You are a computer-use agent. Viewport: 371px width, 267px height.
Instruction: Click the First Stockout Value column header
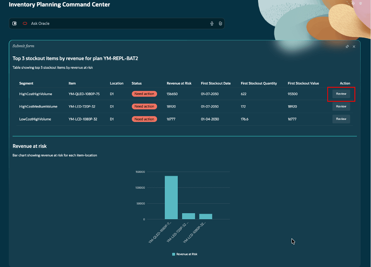pos(303,83)
